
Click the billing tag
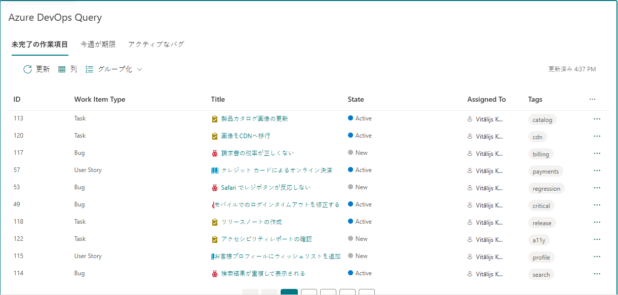[540, 154]
